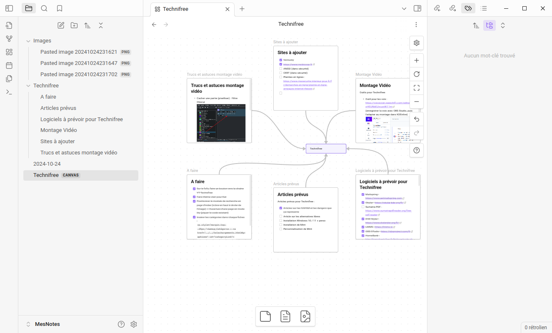552x333 pixels.
Task: Check the Sumatra PDF checkbox
Action: [x=363, y=207]
